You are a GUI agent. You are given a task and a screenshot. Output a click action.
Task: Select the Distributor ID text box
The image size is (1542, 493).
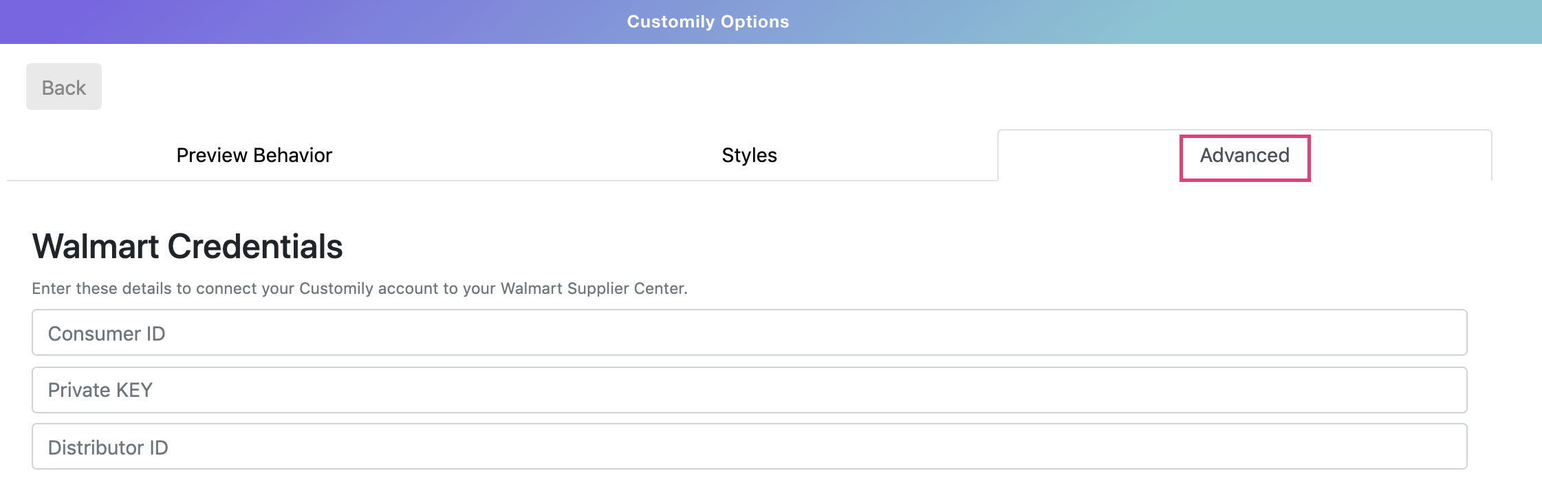[749, 447]
